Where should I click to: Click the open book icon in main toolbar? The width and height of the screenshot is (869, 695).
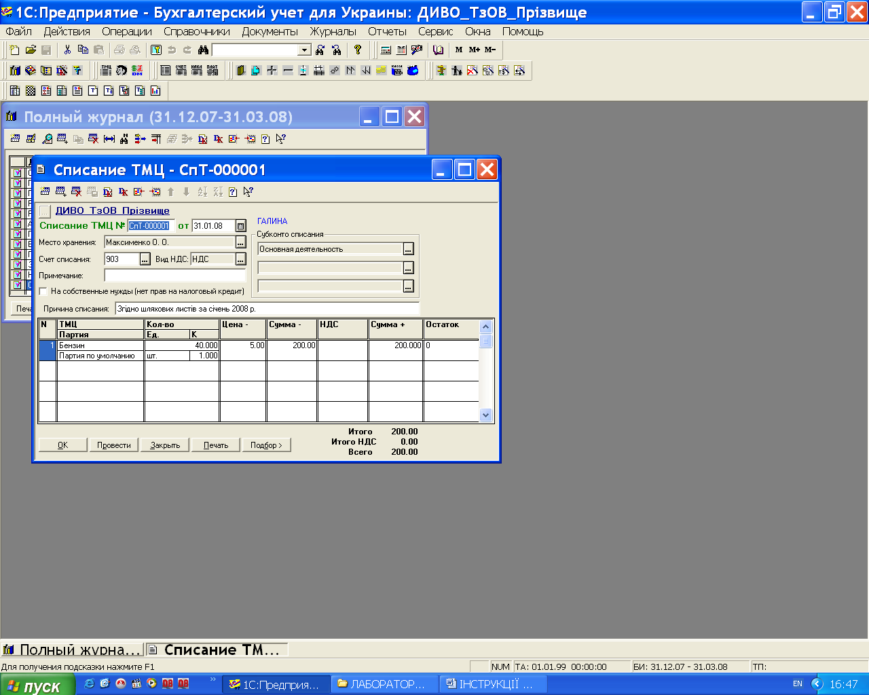pos(438,50)
